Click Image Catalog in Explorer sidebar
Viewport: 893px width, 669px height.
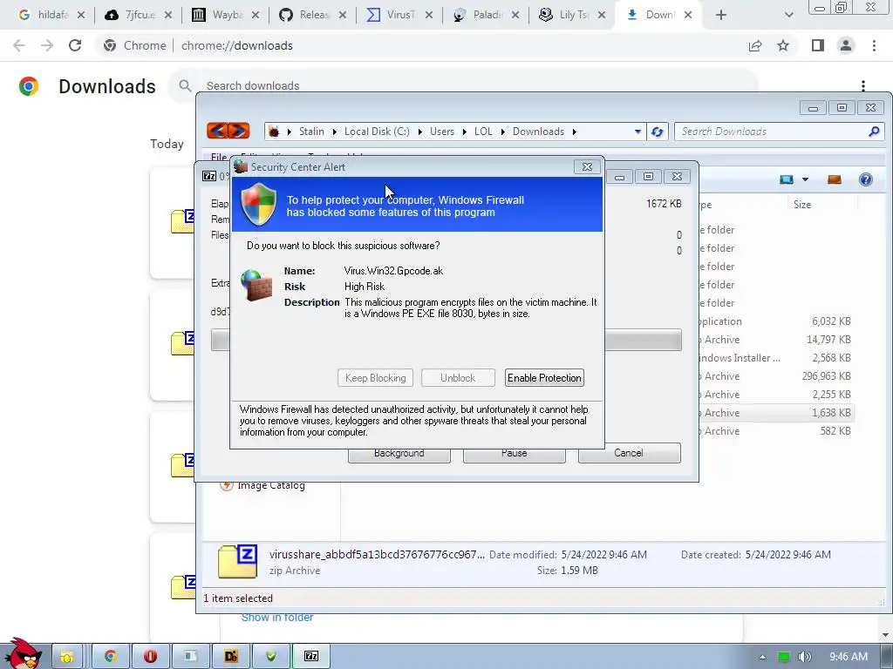[x=270, y=485]
